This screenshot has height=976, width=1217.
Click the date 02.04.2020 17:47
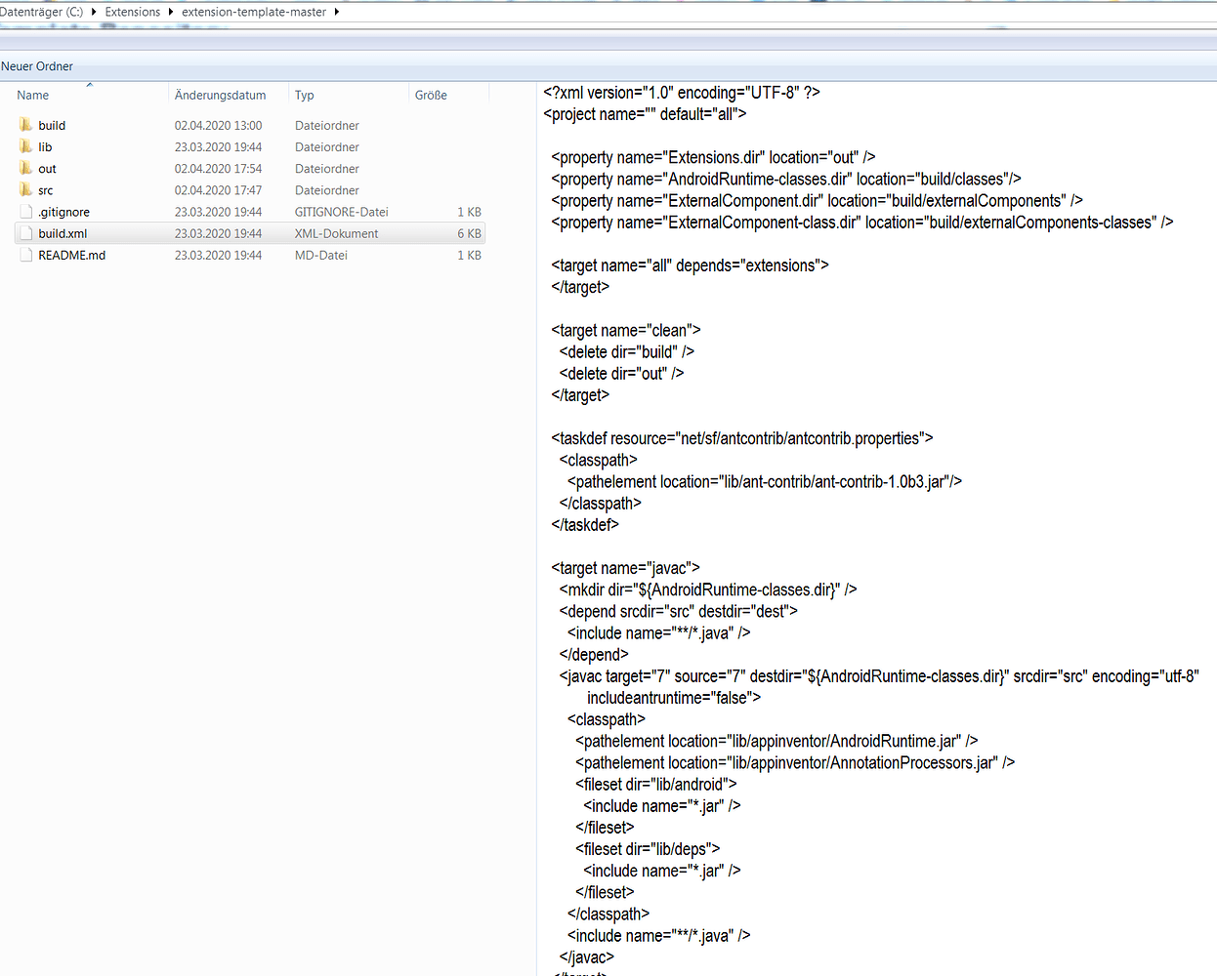pos(218,190)
